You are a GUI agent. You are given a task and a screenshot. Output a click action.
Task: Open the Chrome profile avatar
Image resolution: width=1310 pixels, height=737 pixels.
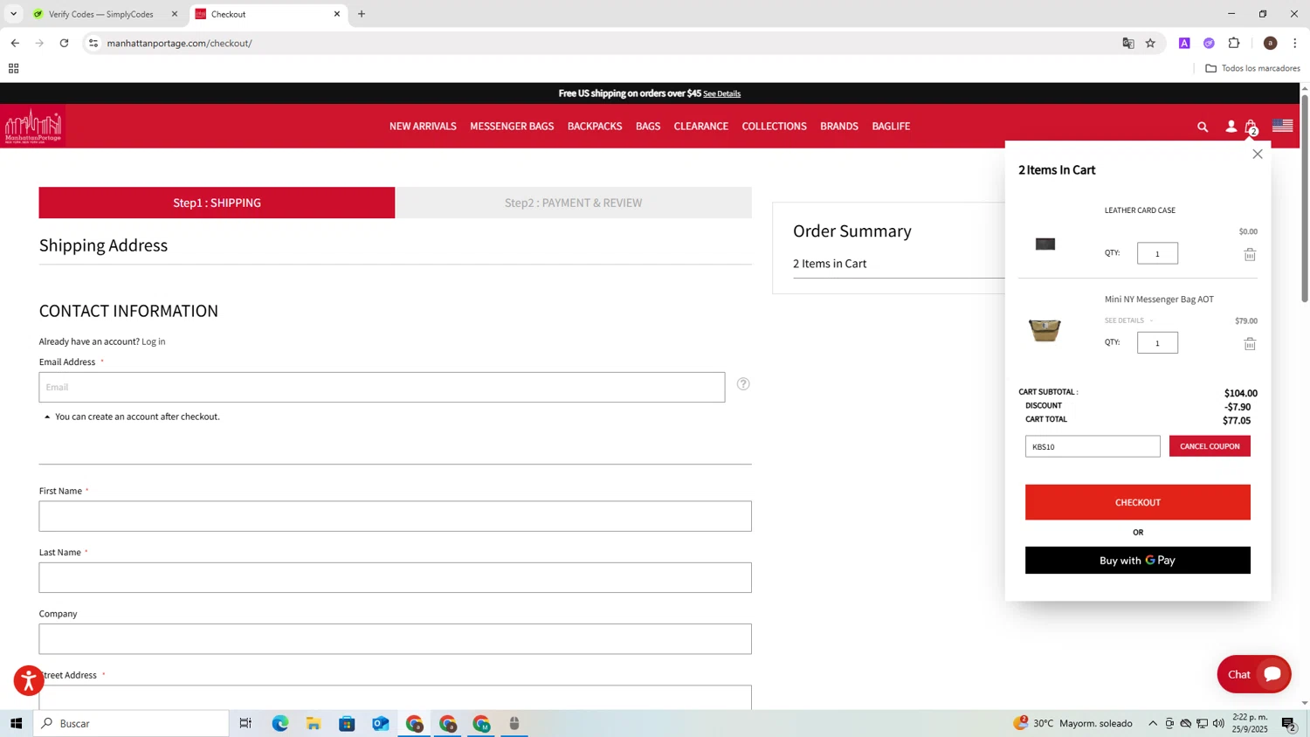pyautogui.click(x=1270, y=43)
